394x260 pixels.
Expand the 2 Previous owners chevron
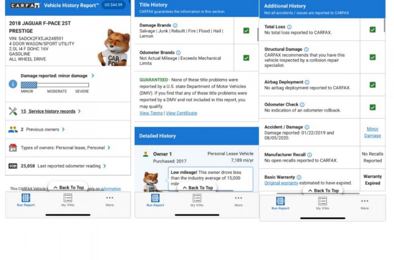click(x=63, y=129)
